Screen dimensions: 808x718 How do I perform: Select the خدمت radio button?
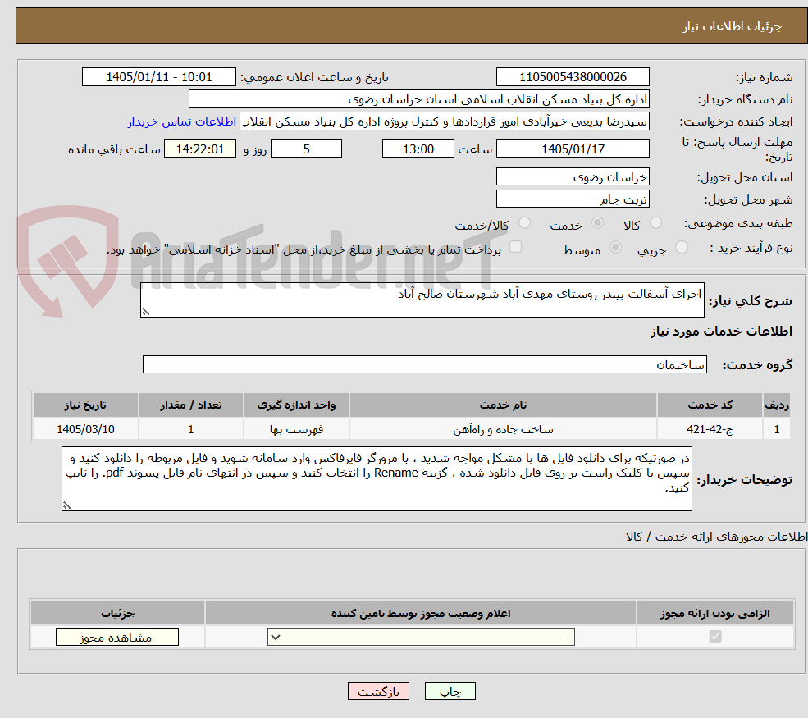pyautogui.click(x=597, y=222)
